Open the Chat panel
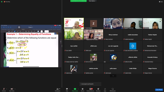This screenshot has width=164, height=92. [x=67, y=89]
